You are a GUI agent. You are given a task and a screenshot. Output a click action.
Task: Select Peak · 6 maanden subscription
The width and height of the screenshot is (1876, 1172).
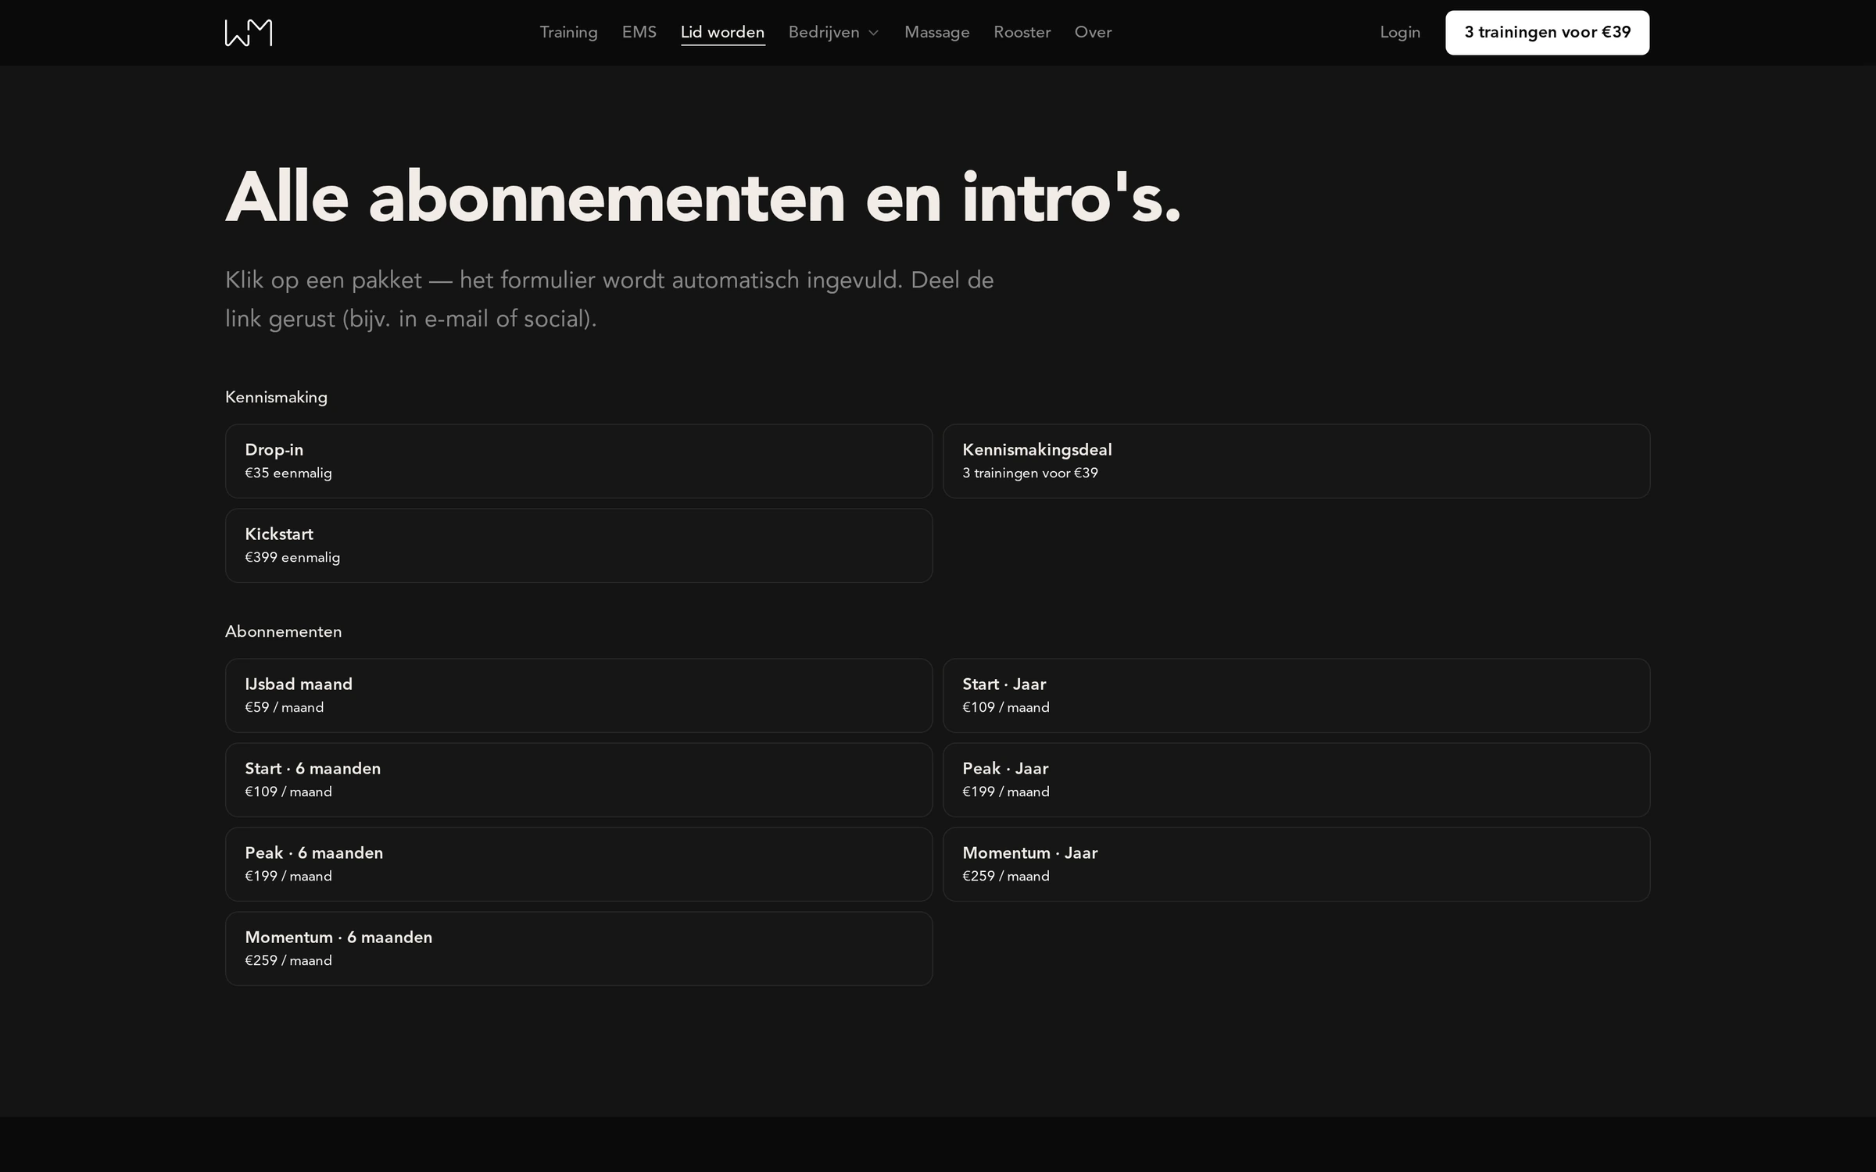point(578,864)
